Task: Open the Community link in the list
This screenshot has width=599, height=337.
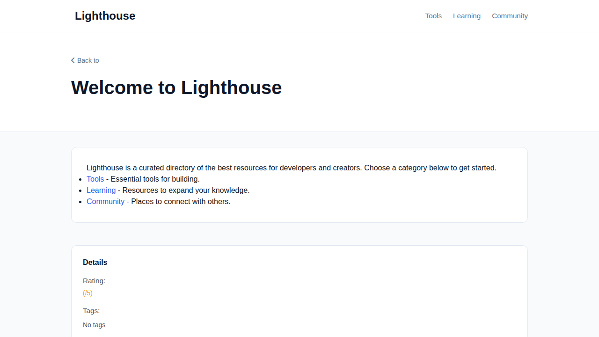Action: [105, 201]
